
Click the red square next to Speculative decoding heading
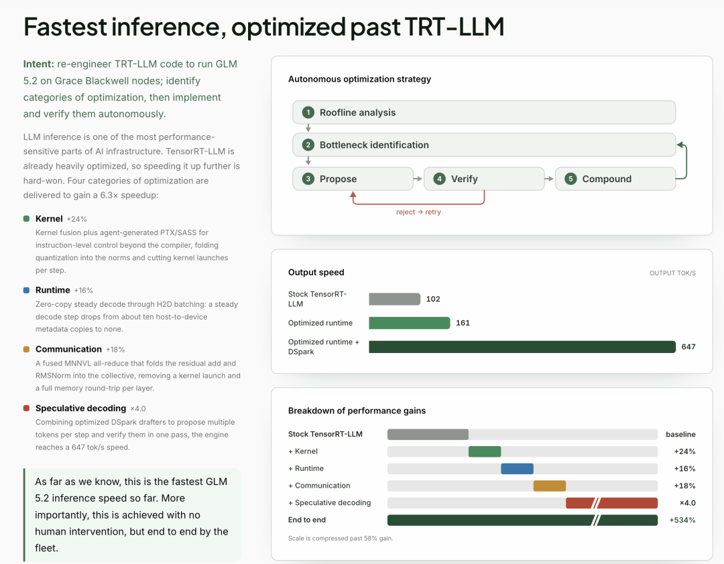pyautogui.click(x=26, y=409)
